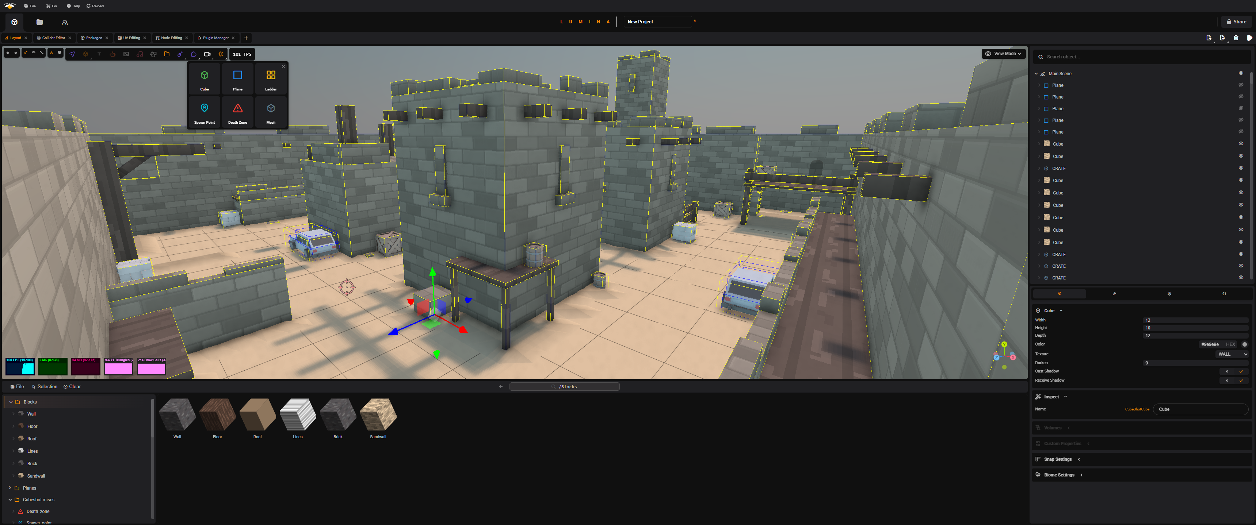Click the Share button
Viewport: 1256px width, 525px height.
(1237, 22)
